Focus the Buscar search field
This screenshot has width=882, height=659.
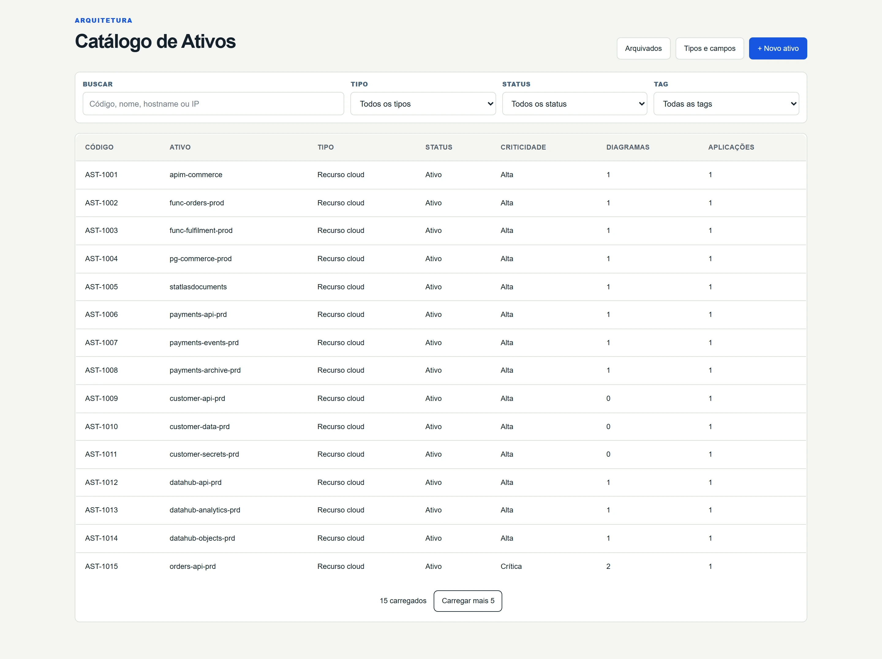click(213, 104)
